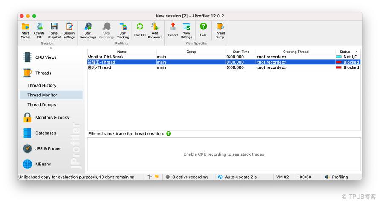Screen dimensions: 380x203
Task: Click the Auto-update 2 s status icon
Action: tap(220, 177)
